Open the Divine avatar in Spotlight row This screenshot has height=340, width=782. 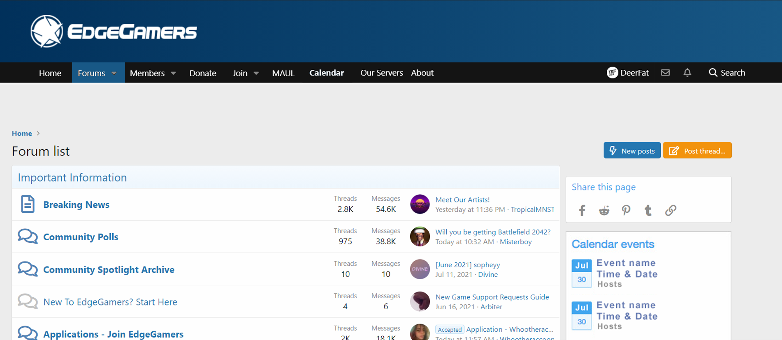[x=420, y=269]
